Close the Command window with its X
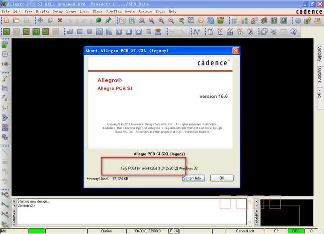 [14, 201]
